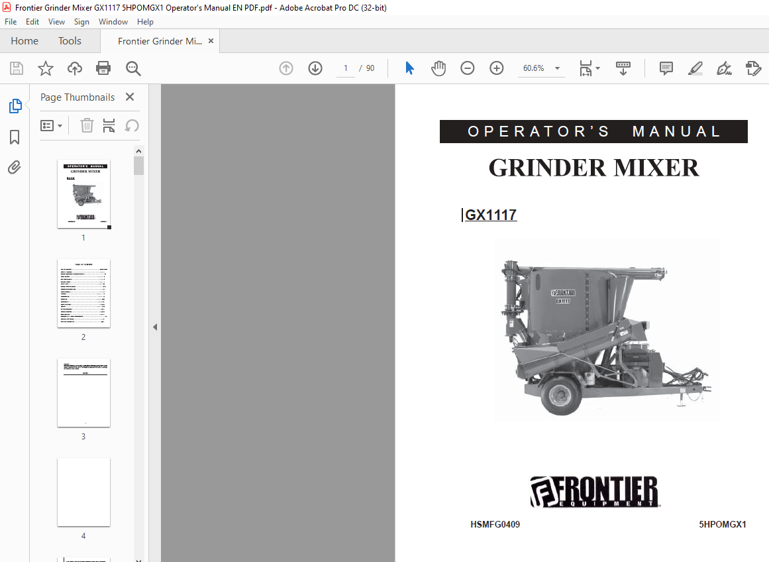Viewport: 769px width, 562px height.
Task: Open the Window menu
Action: pyautogui.click(x=113, y=22)
